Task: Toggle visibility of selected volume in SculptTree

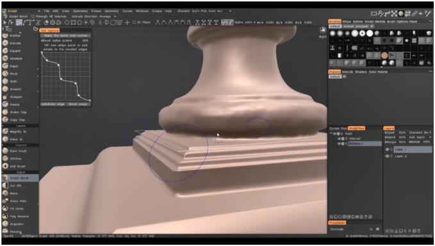Action: pos(340,143)
